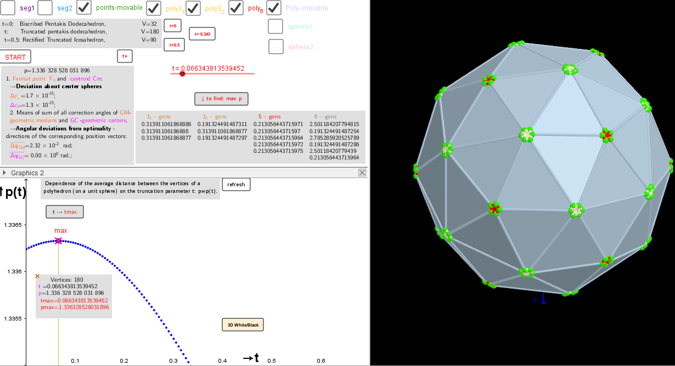The height and width of the screenshot is (366, 675).
Task: Click the t → tmax button
Action: pyautogui.click(x=65, y=212)
